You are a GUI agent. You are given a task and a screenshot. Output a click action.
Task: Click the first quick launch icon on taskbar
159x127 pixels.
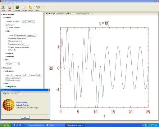[x=14, y=125]
